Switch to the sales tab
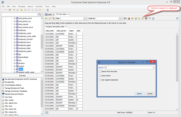The image size is (181, 117). [50, 14]
